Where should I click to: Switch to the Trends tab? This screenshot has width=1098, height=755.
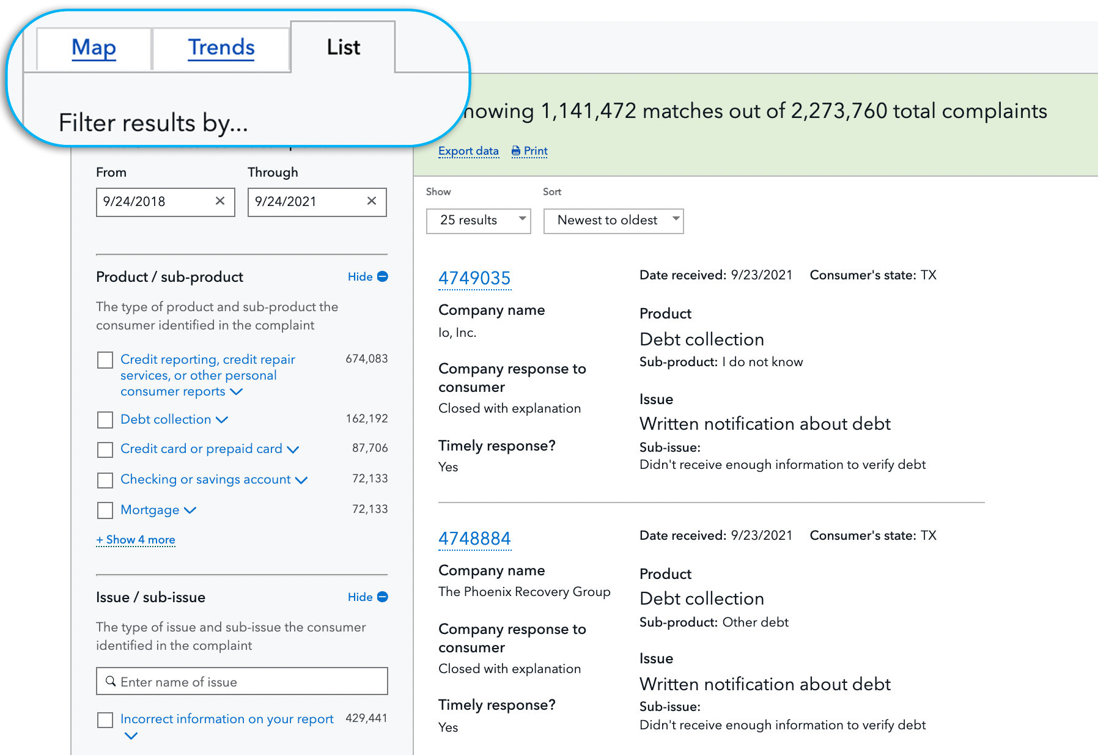(221, 48)
